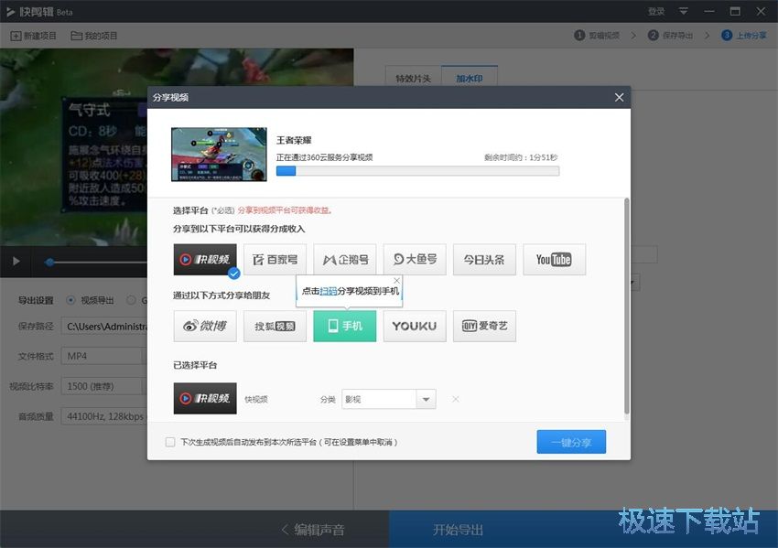Open the 文件格式 MP4 dropdown
This screenshot has width=778, height=548.
click(104, 356)
